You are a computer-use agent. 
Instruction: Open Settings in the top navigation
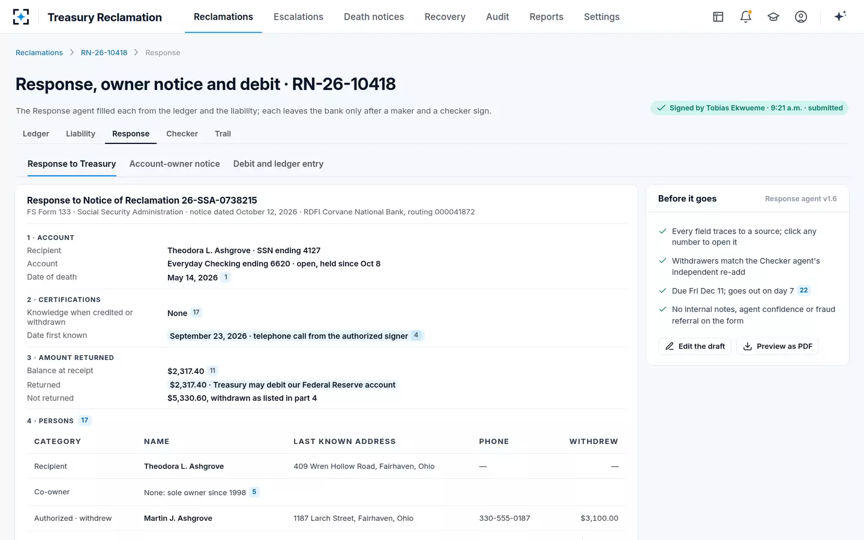[602, 17]
